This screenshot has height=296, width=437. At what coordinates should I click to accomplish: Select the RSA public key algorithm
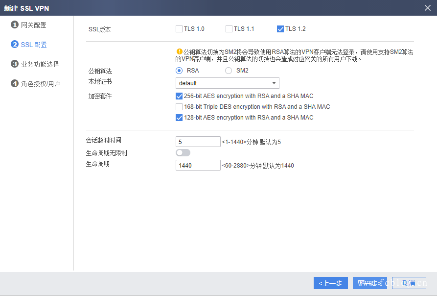[x=179, y=71]
